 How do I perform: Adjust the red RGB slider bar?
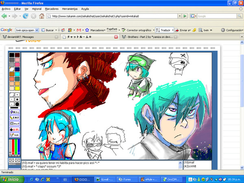(13, 147)
